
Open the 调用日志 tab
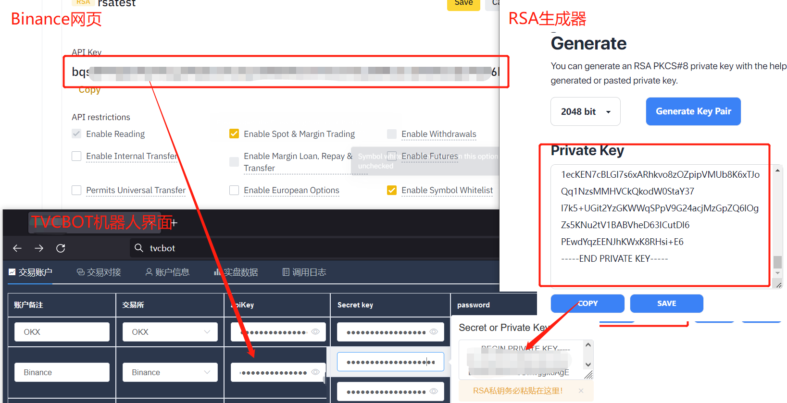(304, 272)
